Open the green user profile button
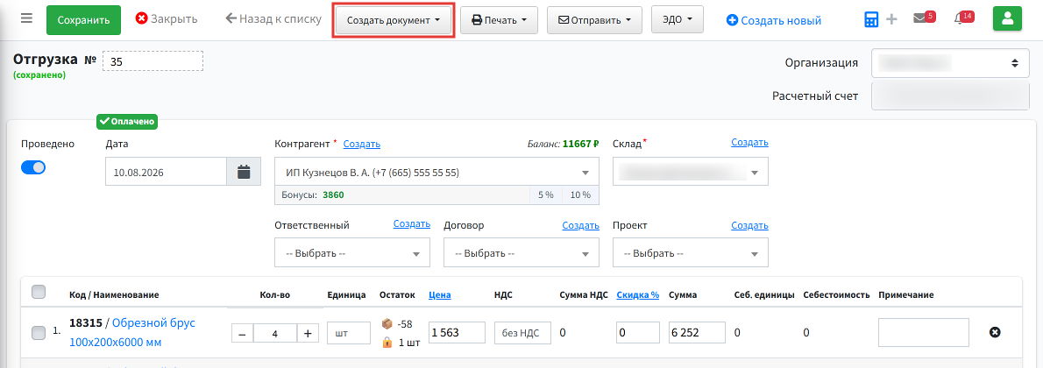This screenshot has width=1043, height=368. 1007,19
